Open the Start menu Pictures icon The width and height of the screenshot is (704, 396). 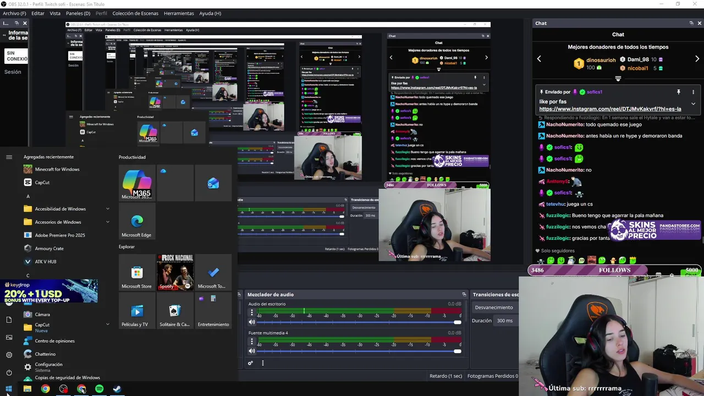coord(9,337)
